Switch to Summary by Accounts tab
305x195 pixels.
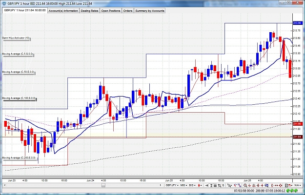coord(150,11)
